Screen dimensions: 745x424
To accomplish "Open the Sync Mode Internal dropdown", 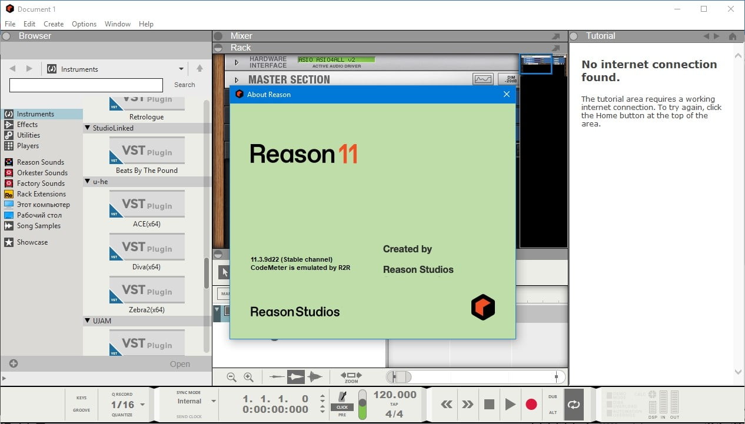I will pos(213,401).
